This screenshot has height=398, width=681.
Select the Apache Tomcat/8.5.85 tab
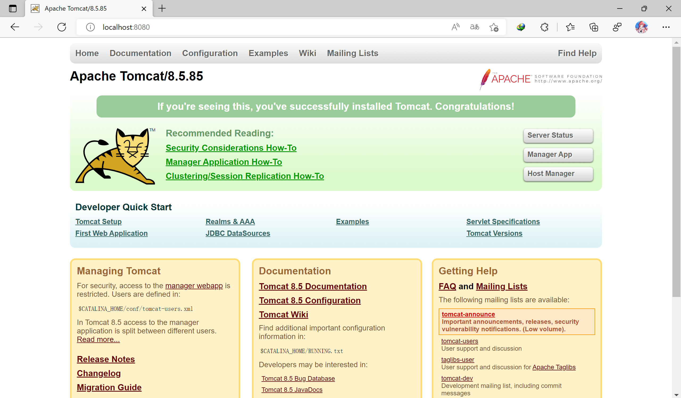tap(89, 9)
